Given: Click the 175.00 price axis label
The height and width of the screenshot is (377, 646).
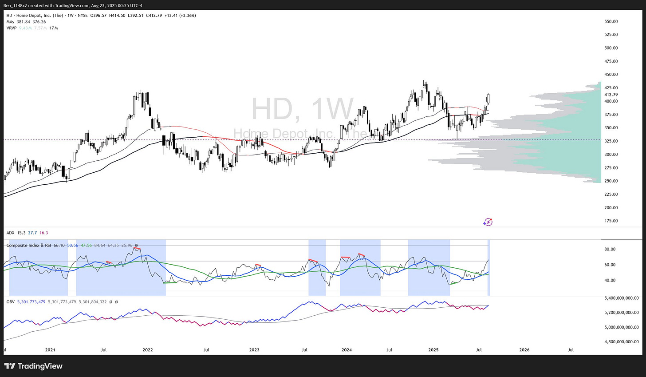Looking at the screenshot, I should click(x=611, y=221).
